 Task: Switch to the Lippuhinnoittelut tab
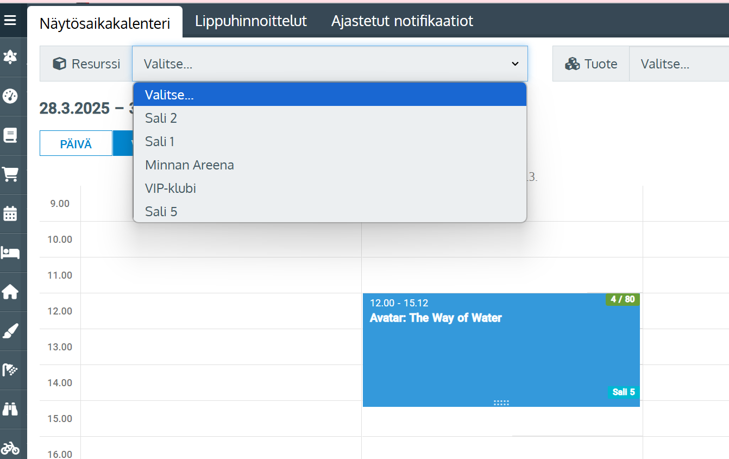pyautogui.click(x=251, y=21)
